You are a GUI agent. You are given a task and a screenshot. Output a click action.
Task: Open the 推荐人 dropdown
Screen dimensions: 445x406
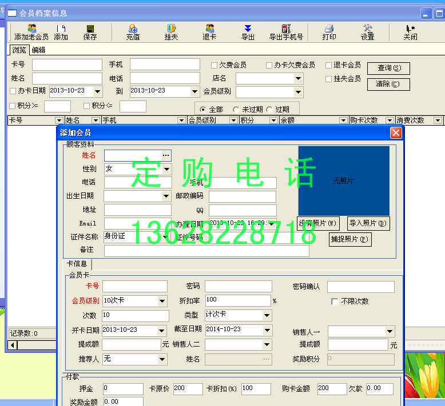click(x=162, y=359)
